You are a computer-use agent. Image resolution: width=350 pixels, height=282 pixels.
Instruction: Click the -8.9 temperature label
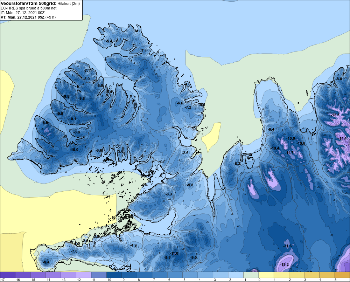pyautogui.click(x=45, y=123)
